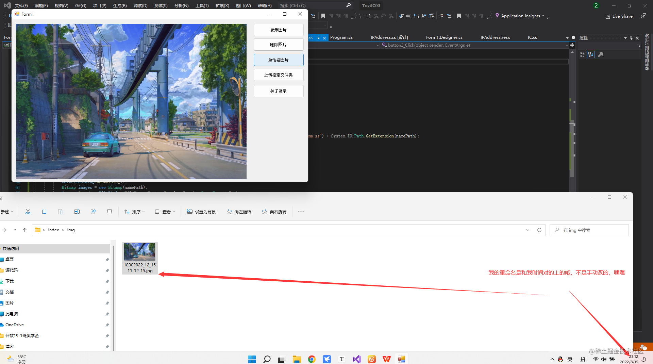Open the 新建 new item dropdown

click(7, 212)
